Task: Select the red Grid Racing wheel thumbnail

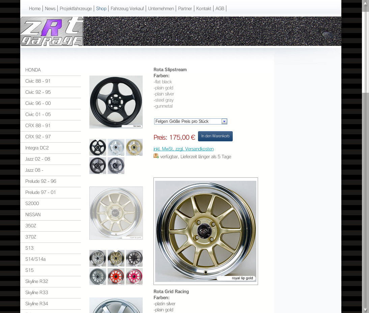Action: point(116,276)
